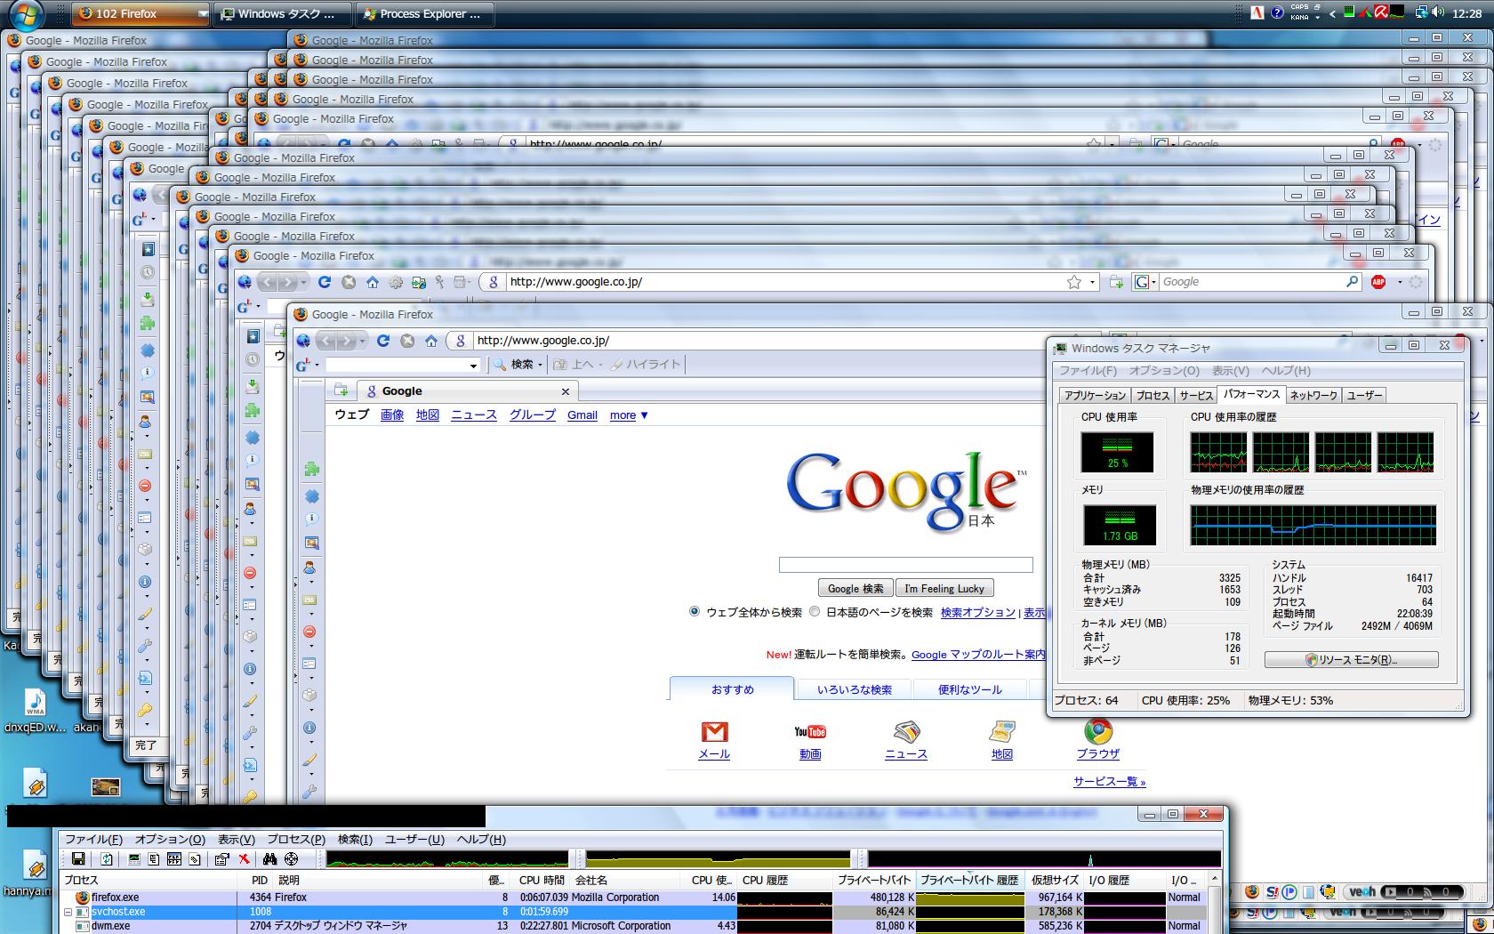
Task: Go back in the front Firefox window
Action: [x=325, y=341]
